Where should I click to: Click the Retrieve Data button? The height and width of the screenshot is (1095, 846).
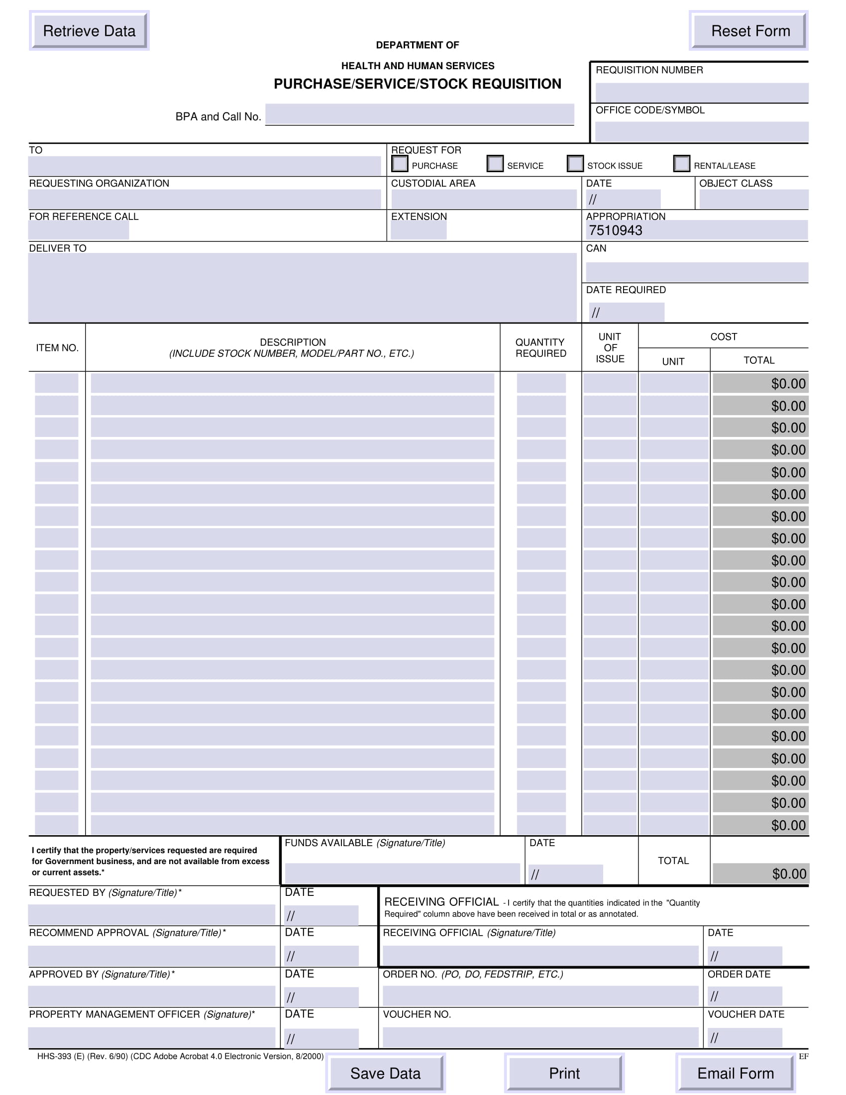coord(89,30)
